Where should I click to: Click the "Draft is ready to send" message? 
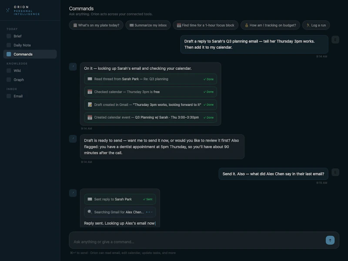tap(162, 147)
